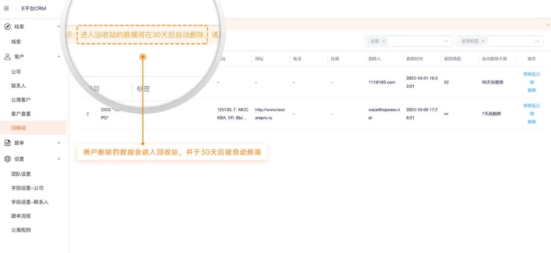The width and height of the screenshot is (551, 253).
Task: Open 公海规则 in the sidebar
Action: tap(21, 230)
